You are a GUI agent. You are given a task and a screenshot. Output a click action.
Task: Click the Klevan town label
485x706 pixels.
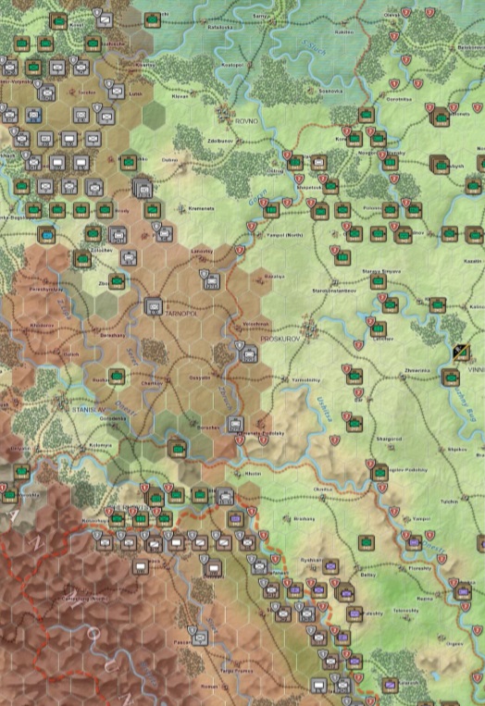pos(180,96)
